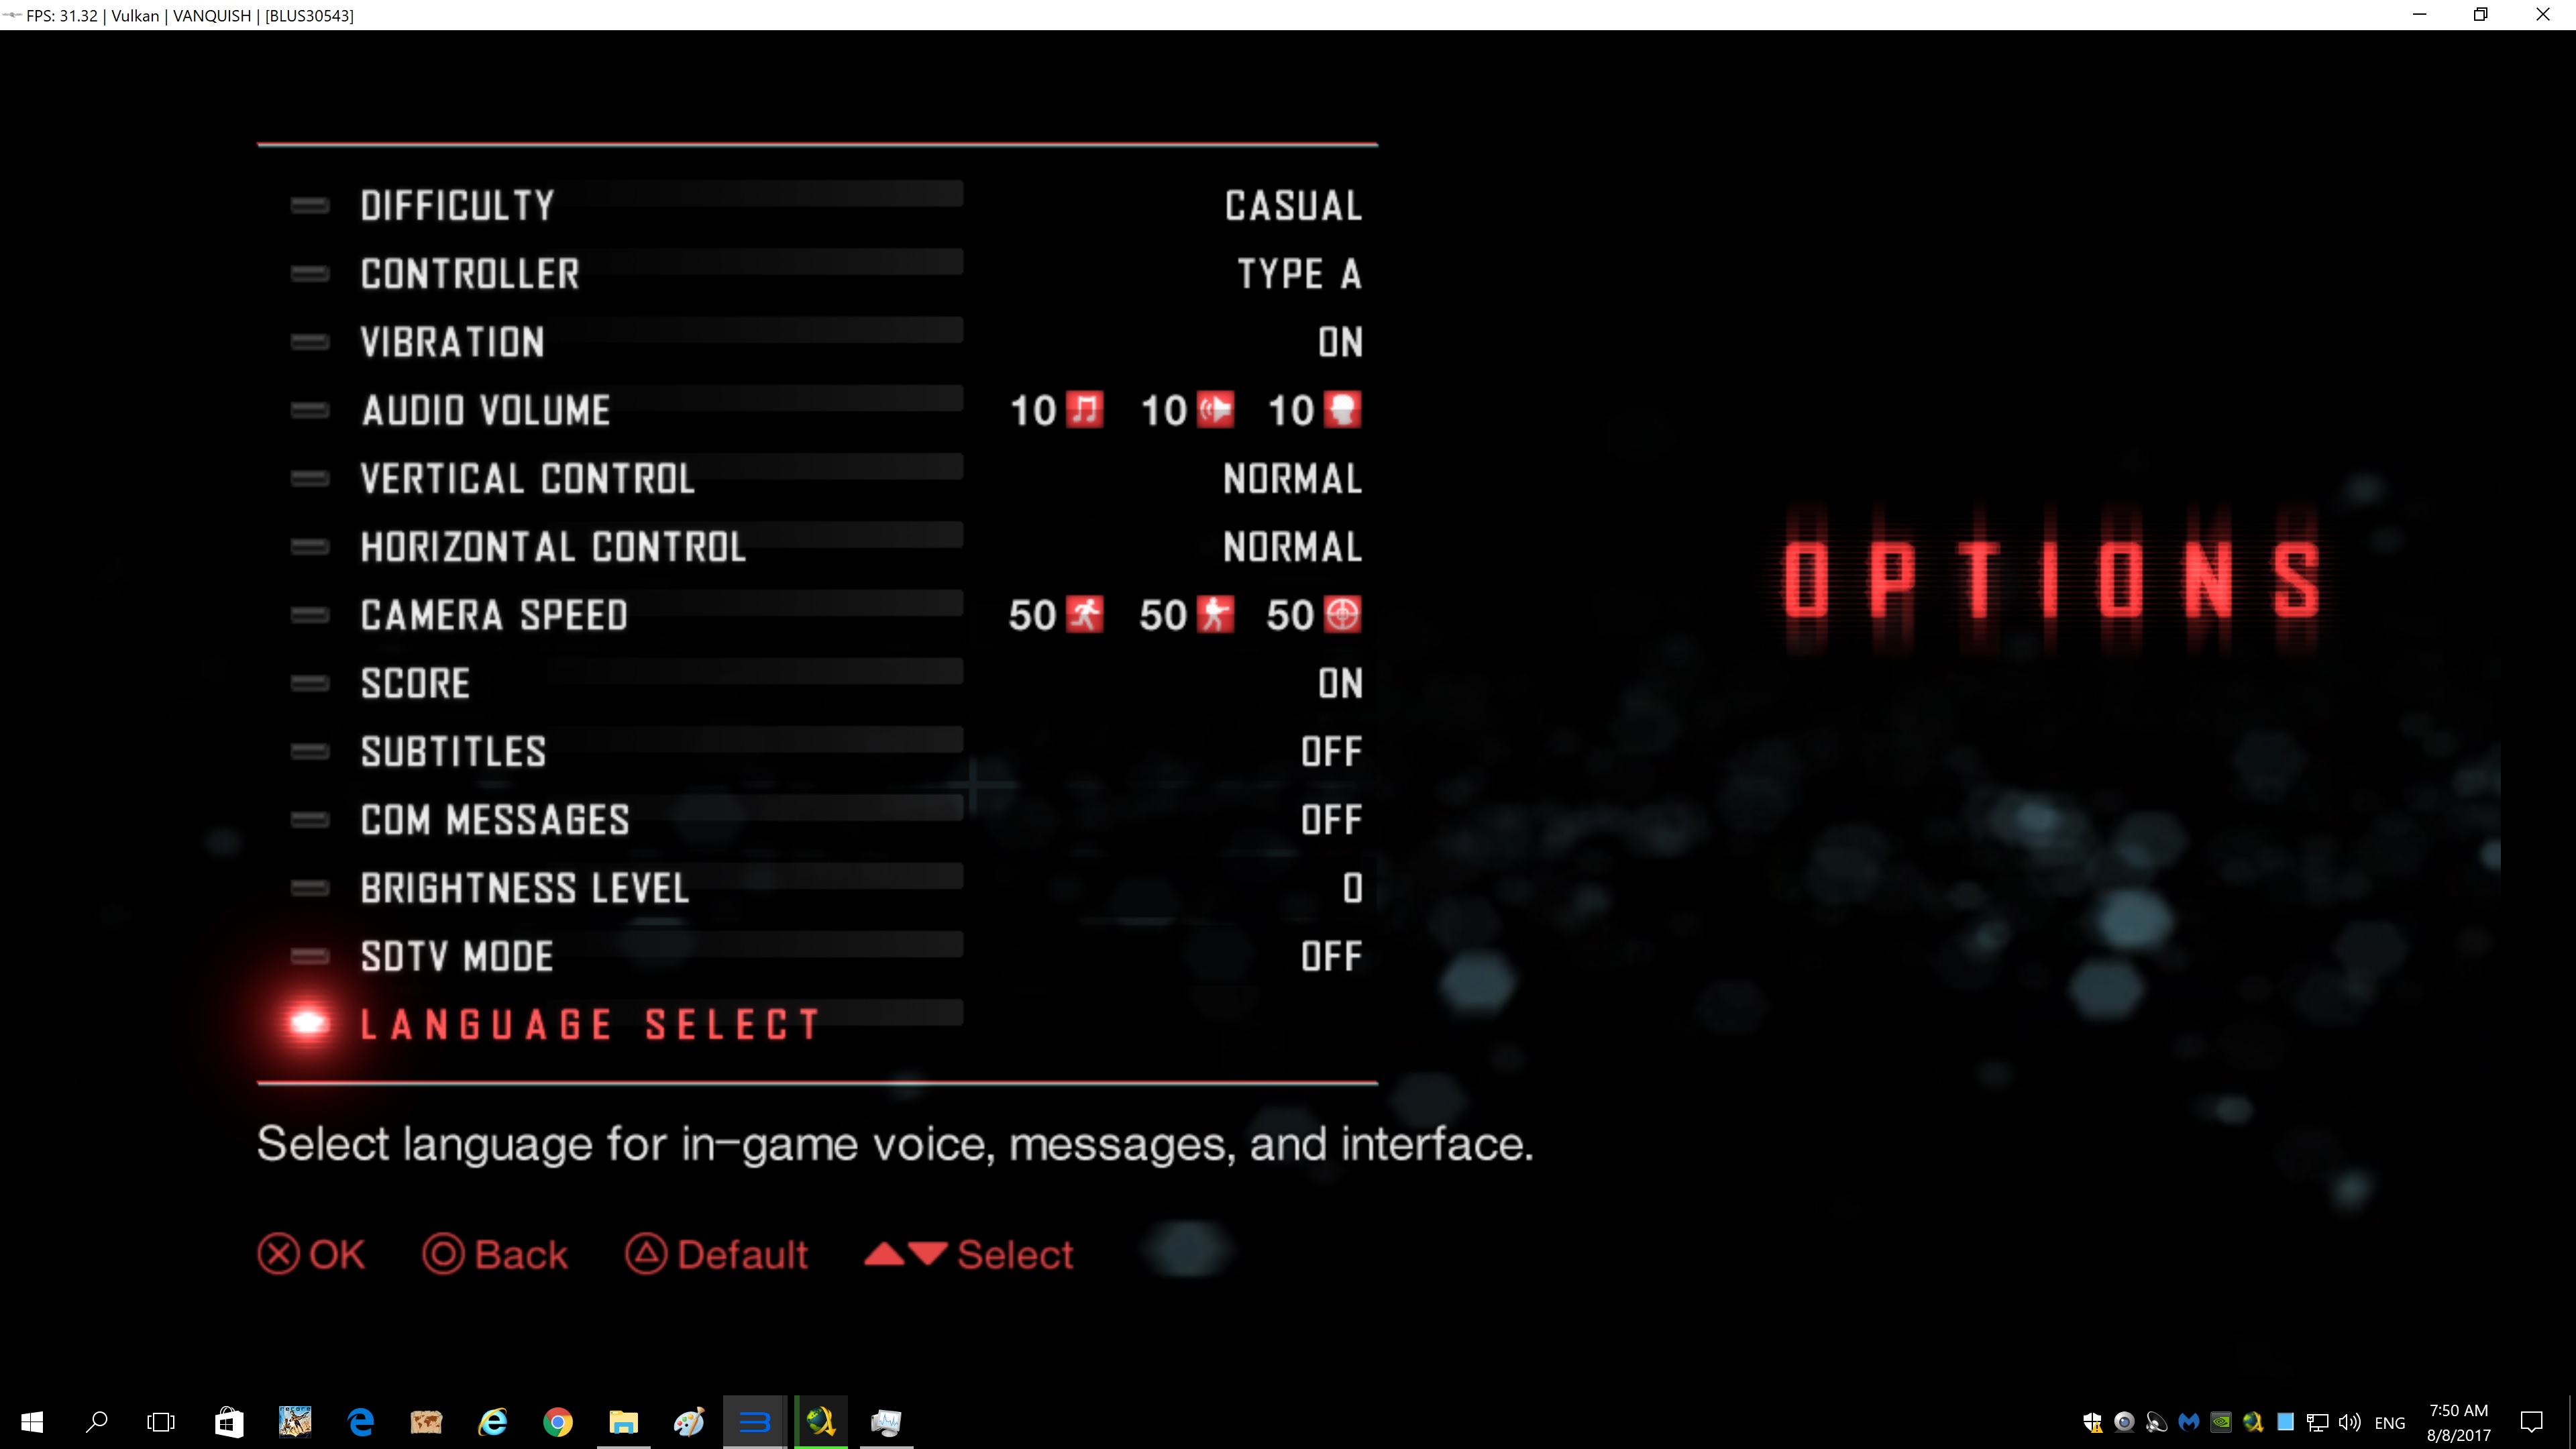
Task: Change the Difficulty CASUAL value
Action: point(1293,206)
